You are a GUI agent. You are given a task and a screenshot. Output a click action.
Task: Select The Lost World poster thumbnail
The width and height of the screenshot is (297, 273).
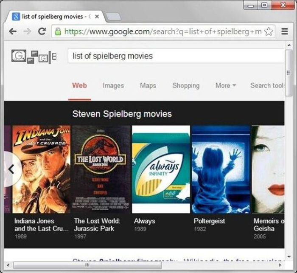click(101, 169)
